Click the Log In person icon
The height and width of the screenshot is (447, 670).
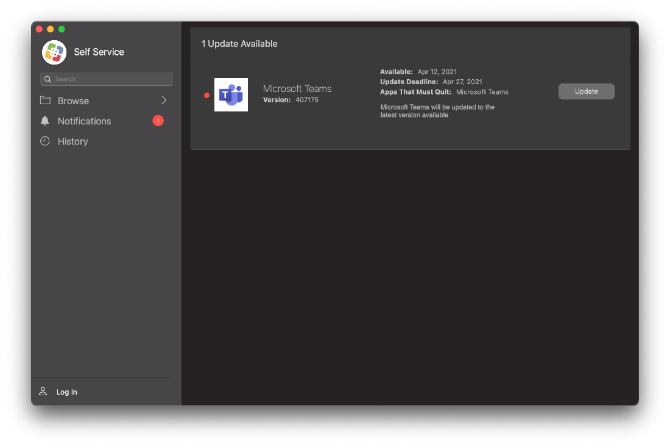43,392
